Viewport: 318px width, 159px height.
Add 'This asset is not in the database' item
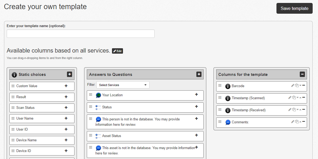click(196, 147)
